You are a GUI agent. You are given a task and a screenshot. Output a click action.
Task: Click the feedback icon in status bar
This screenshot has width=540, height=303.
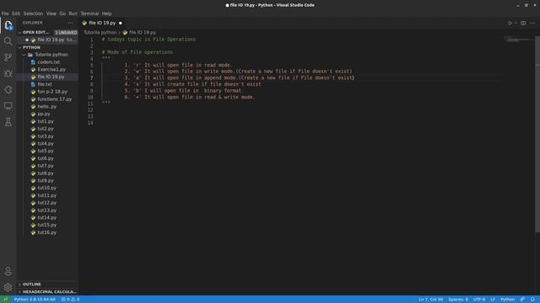click(x=522, y=300)
